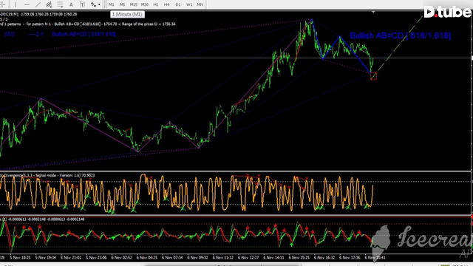
Task: Switch chart to W1 timeframe
Action: (189, 4)
